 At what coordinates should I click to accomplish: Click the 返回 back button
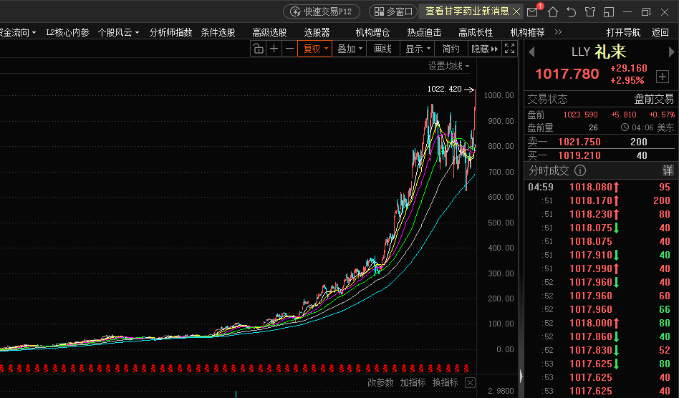point(660,32)
